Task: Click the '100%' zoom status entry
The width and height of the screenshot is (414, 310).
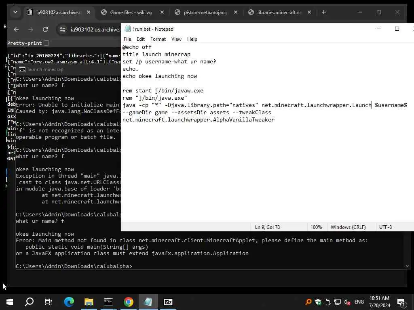Action: pyautogui.click(x=316, y=227)
